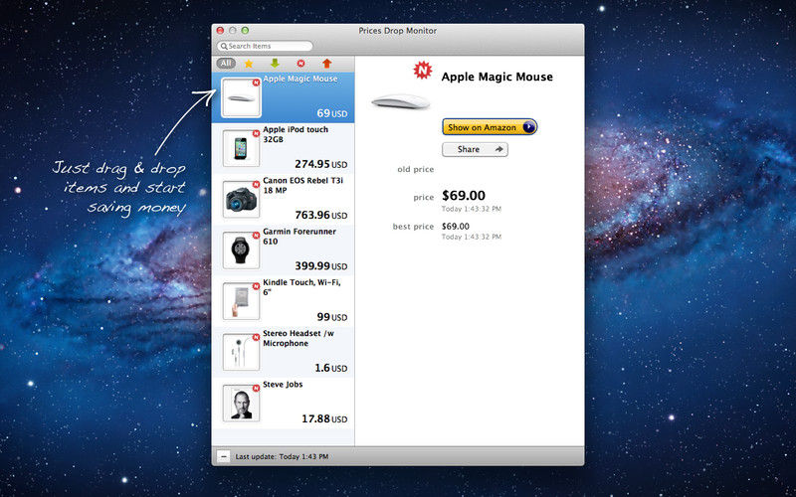Click Magic Mouse image in detail pane

point(401,101)
